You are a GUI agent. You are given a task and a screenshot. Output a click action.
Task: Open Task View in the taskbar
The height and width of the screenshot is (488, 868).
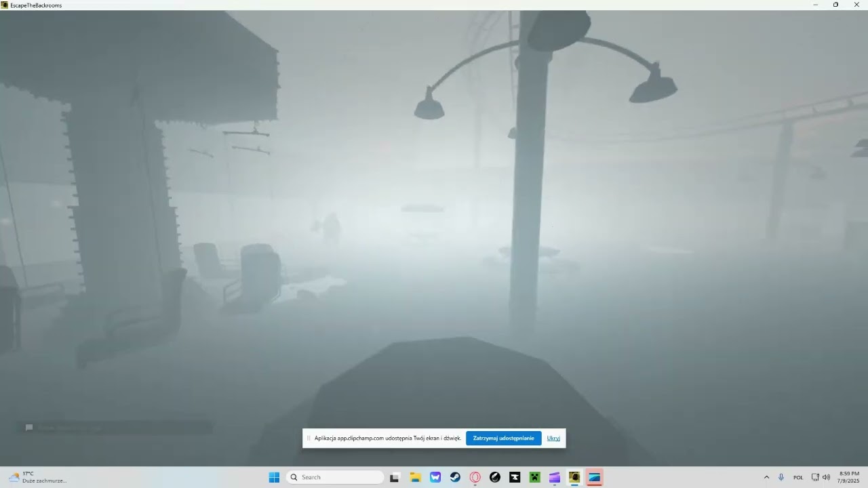tap(395, 477)
